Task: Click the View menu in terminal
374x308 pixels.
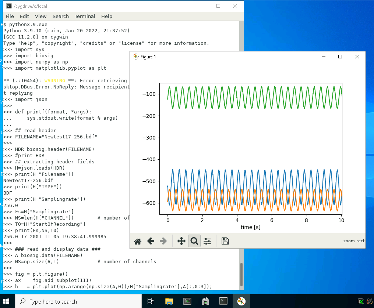Action: click(x=40, y=16)
